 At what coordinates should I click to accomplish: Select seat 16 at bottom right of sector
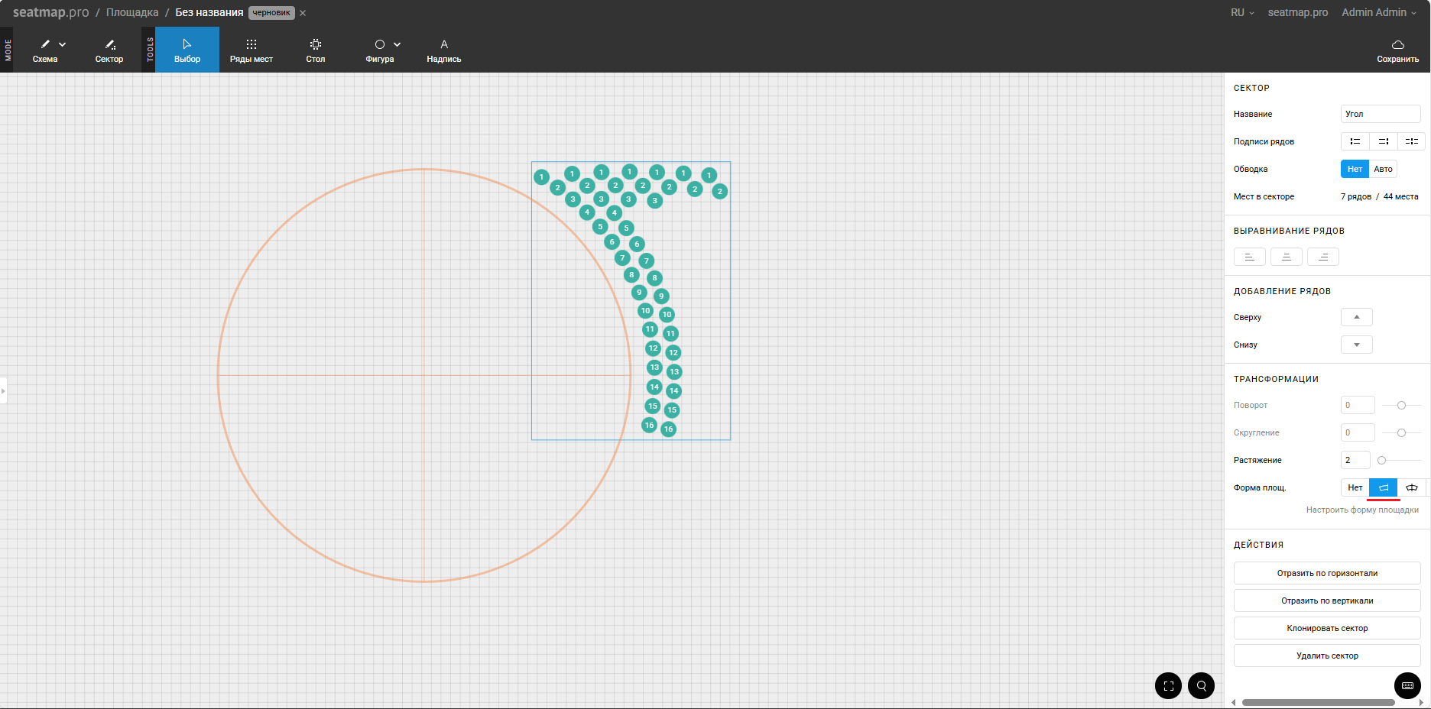click(x=668, y=429)
